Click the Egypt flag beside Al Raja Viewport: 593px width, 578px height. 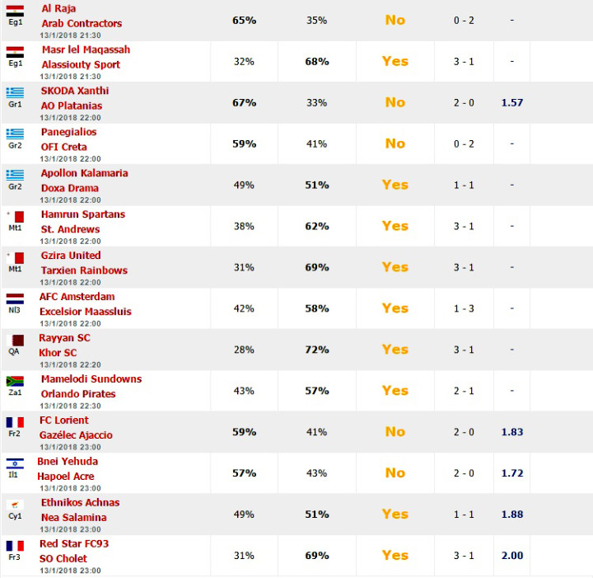pos(15,11)
